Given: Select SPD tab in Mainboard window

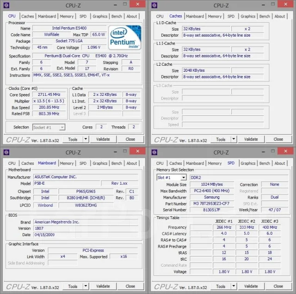Looking at the screenshot, I should coord(83,163).
